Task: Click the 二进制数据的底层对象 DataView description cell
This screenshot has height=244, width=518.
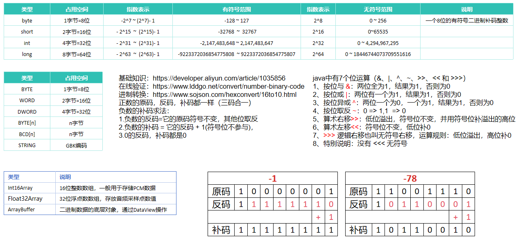Action: 116,210
